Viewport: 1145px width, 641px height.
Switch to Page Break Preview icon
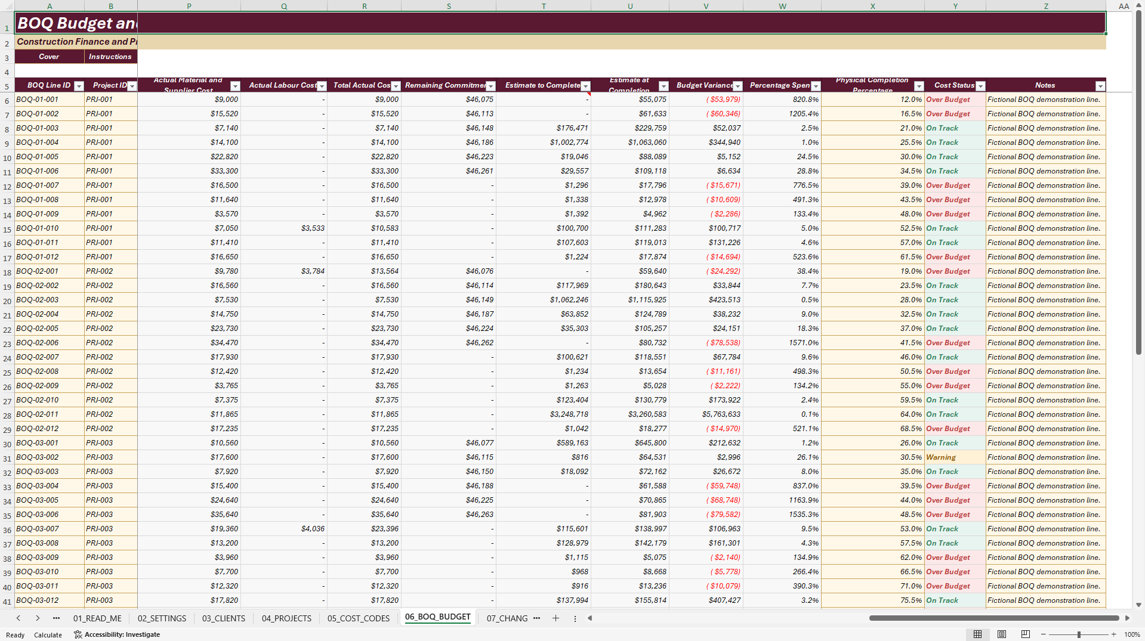point(1026,634)
